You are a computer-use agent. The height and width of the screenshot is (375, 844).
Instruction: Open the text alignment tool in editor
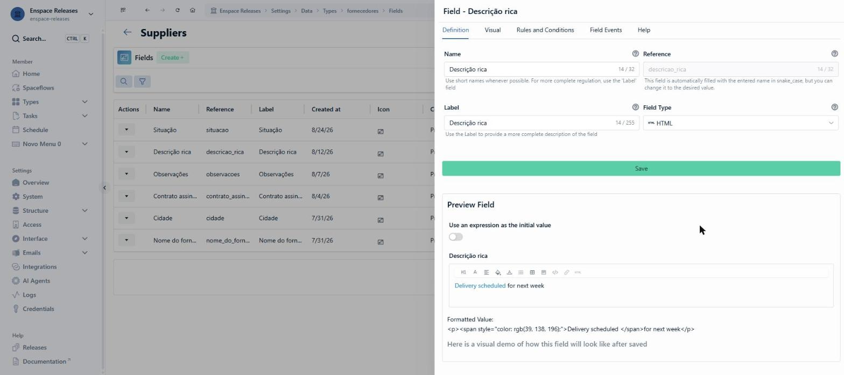[x=486, y=272]
